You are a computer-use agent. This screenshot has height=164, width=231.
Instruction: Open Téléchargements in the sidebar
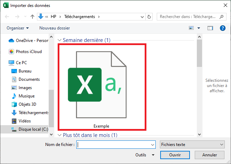click(x=30, y=113)
